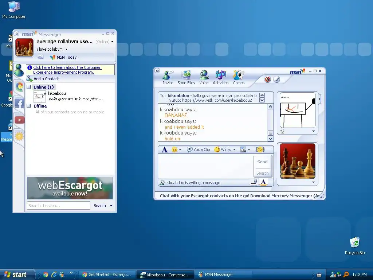Click kikoabdou's drawn display picture
Screen dimensions: 373x280
pos(298,110)
